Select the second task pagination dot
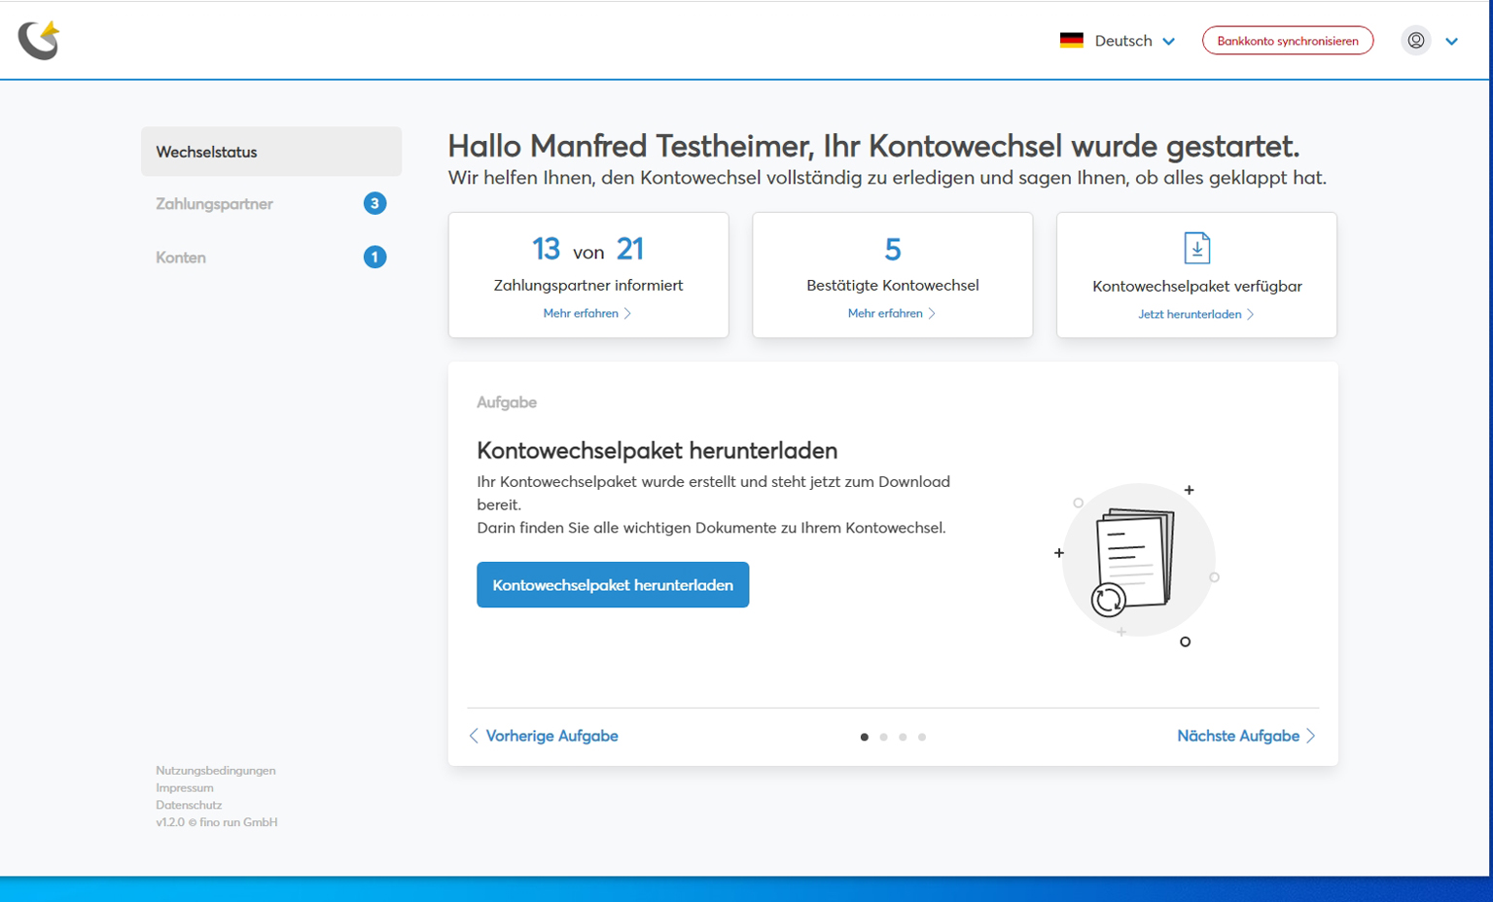Screen dimensions: 1493x902 [x=883, y=737]
